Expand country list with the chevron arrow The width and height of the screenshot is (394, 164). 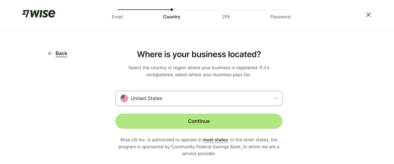pos(276,98)
